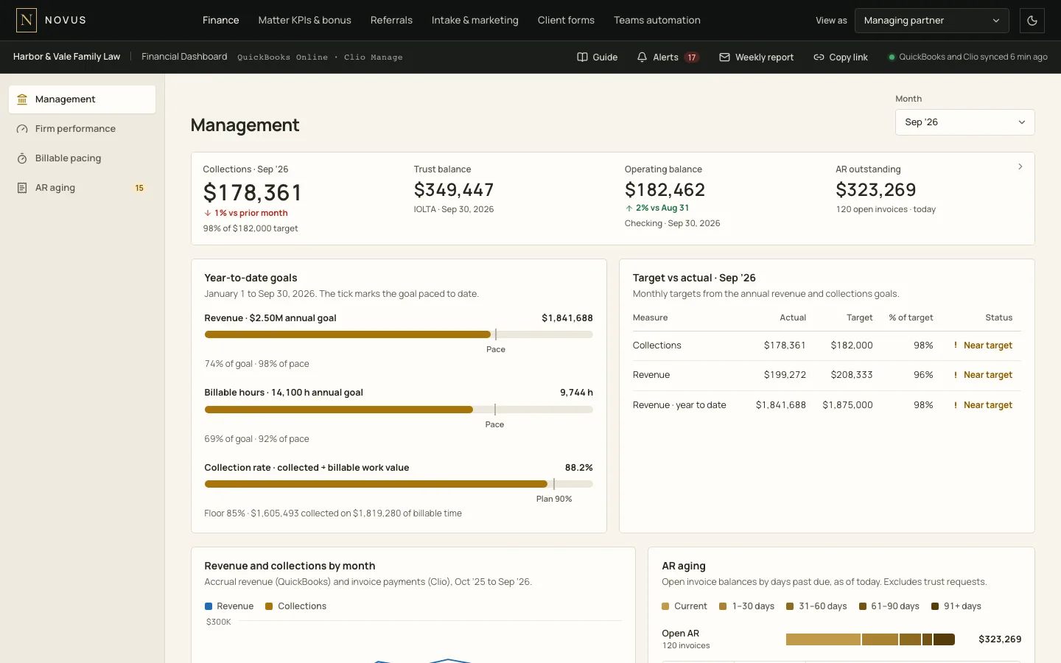
Task: Click the green up arrow vs Aug 31
Action: click(629, 208)
